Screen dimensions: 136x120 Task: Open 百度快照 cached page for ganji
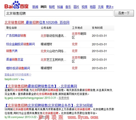64,98
